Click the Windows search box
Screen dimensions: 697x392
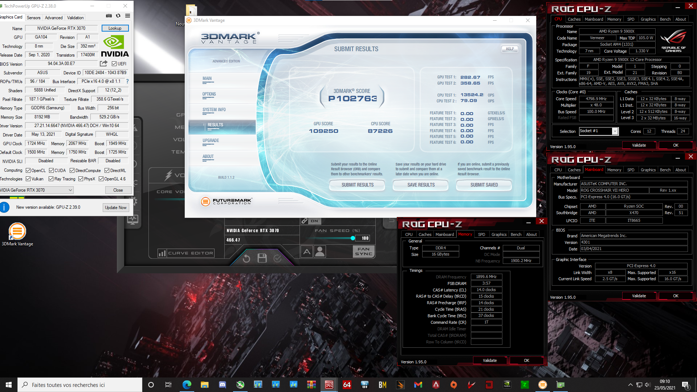coord(80,385)
